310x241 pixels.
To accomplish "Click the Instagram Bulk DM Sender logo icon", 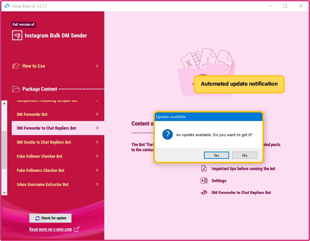I will coord(17,35).
